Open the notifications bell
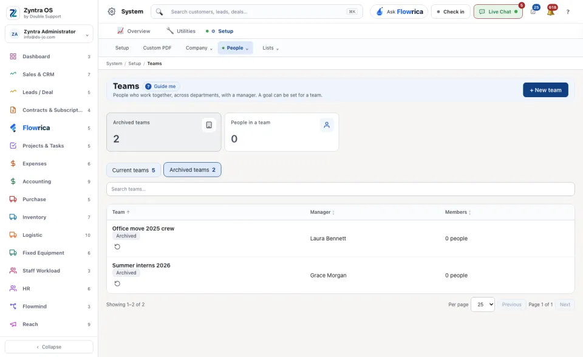The image size is (583, 357). 551,12
